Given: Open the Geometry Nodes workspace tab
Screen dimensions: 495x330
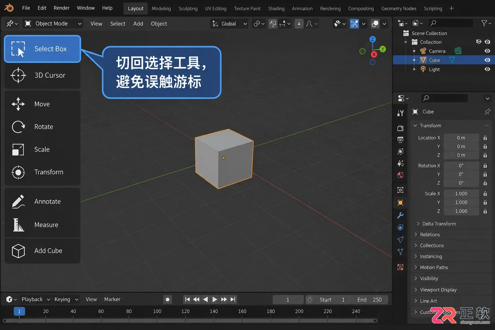Looking at the screenshot, I should pos(399,9).
